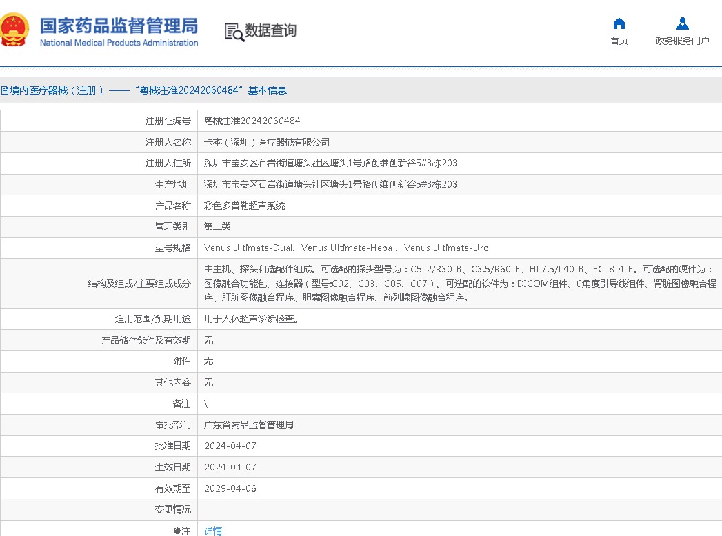The height and width of the screenshot is (536, 722).
Task: Click the National Medical Products Administration English subtitle
Action: pos(119,43)
